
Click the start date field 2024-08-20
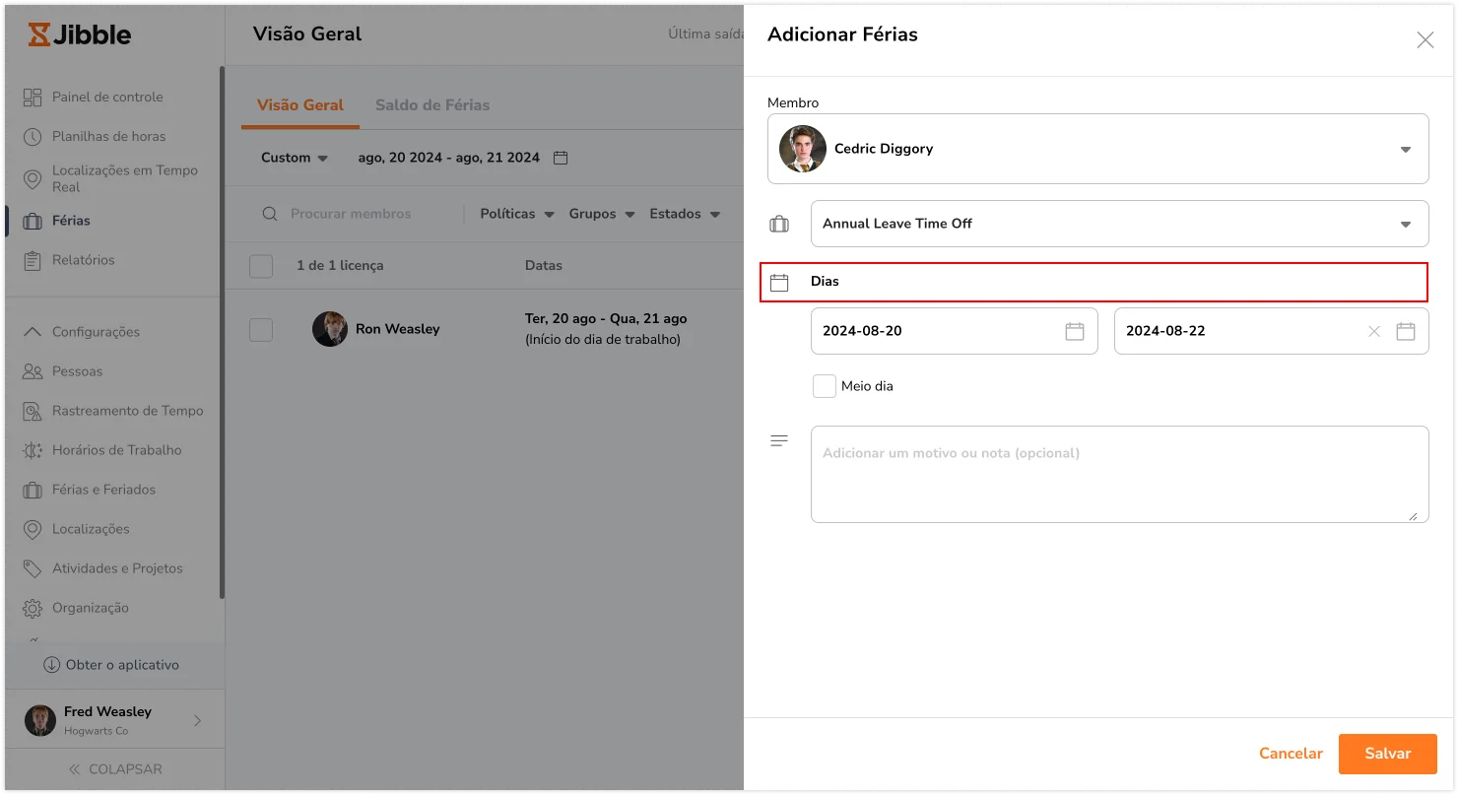click(954, 331)
